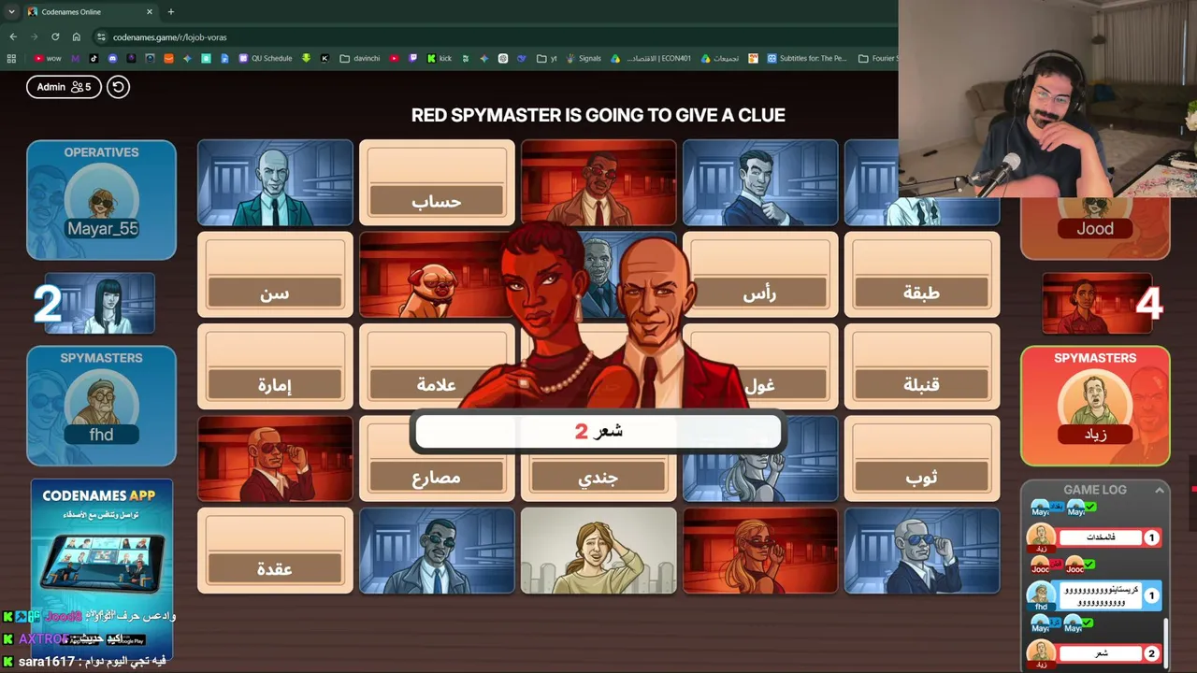Image resolution: width=1197 pixels, height=673 pixels.
Task: Click the red team score "4"
Action: [1148, 304]
